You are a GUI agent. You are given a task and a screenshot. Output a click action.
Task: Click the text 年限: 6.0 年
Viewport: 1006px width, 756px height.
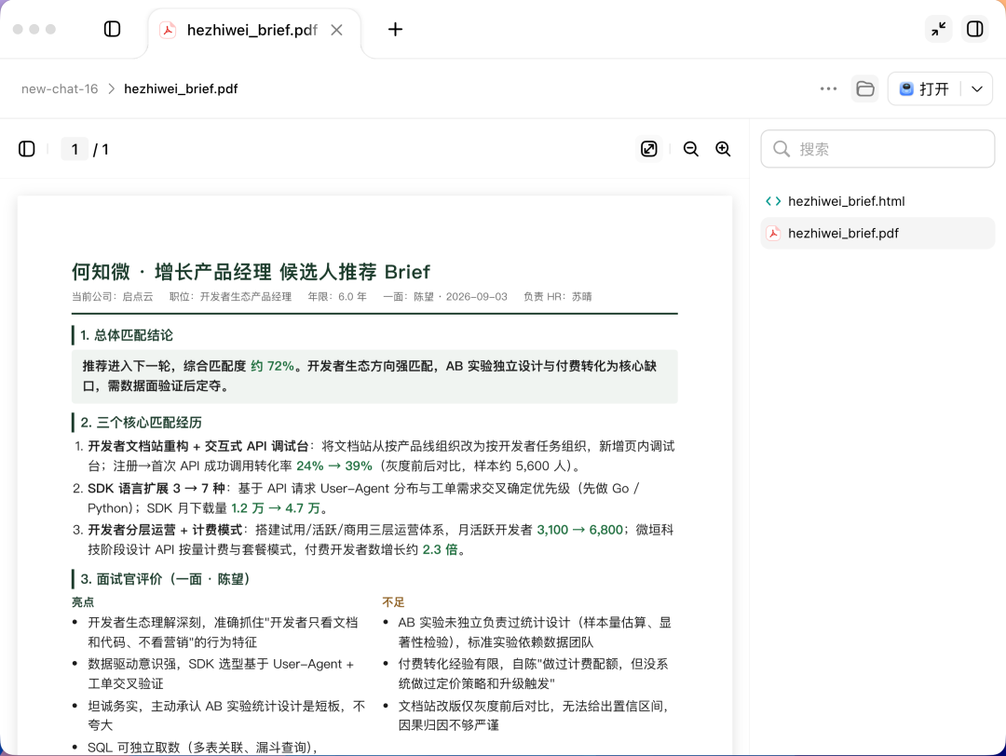coord(337,296)
